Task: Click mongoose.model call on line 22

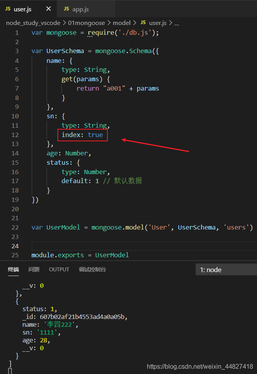Action: point(118,228)
